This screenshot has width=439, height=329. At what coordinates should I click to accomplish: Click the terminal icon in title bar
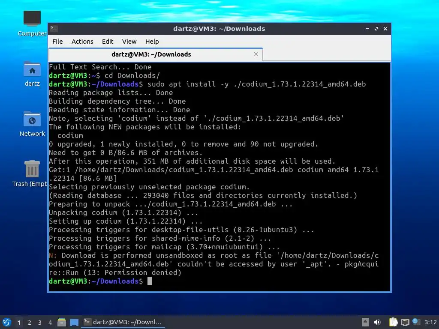pos(54,29)
